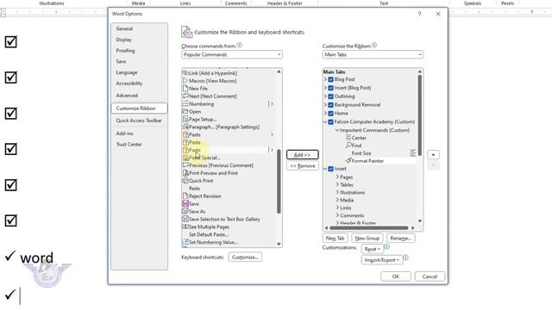Toggle the Background Removal checkbox
Image resolution: width=552 pixels, height=310 pixels.
330,105
